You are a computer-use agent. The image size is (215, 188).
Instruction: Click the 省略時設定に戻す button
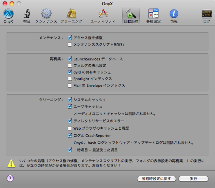coord(156,179)
